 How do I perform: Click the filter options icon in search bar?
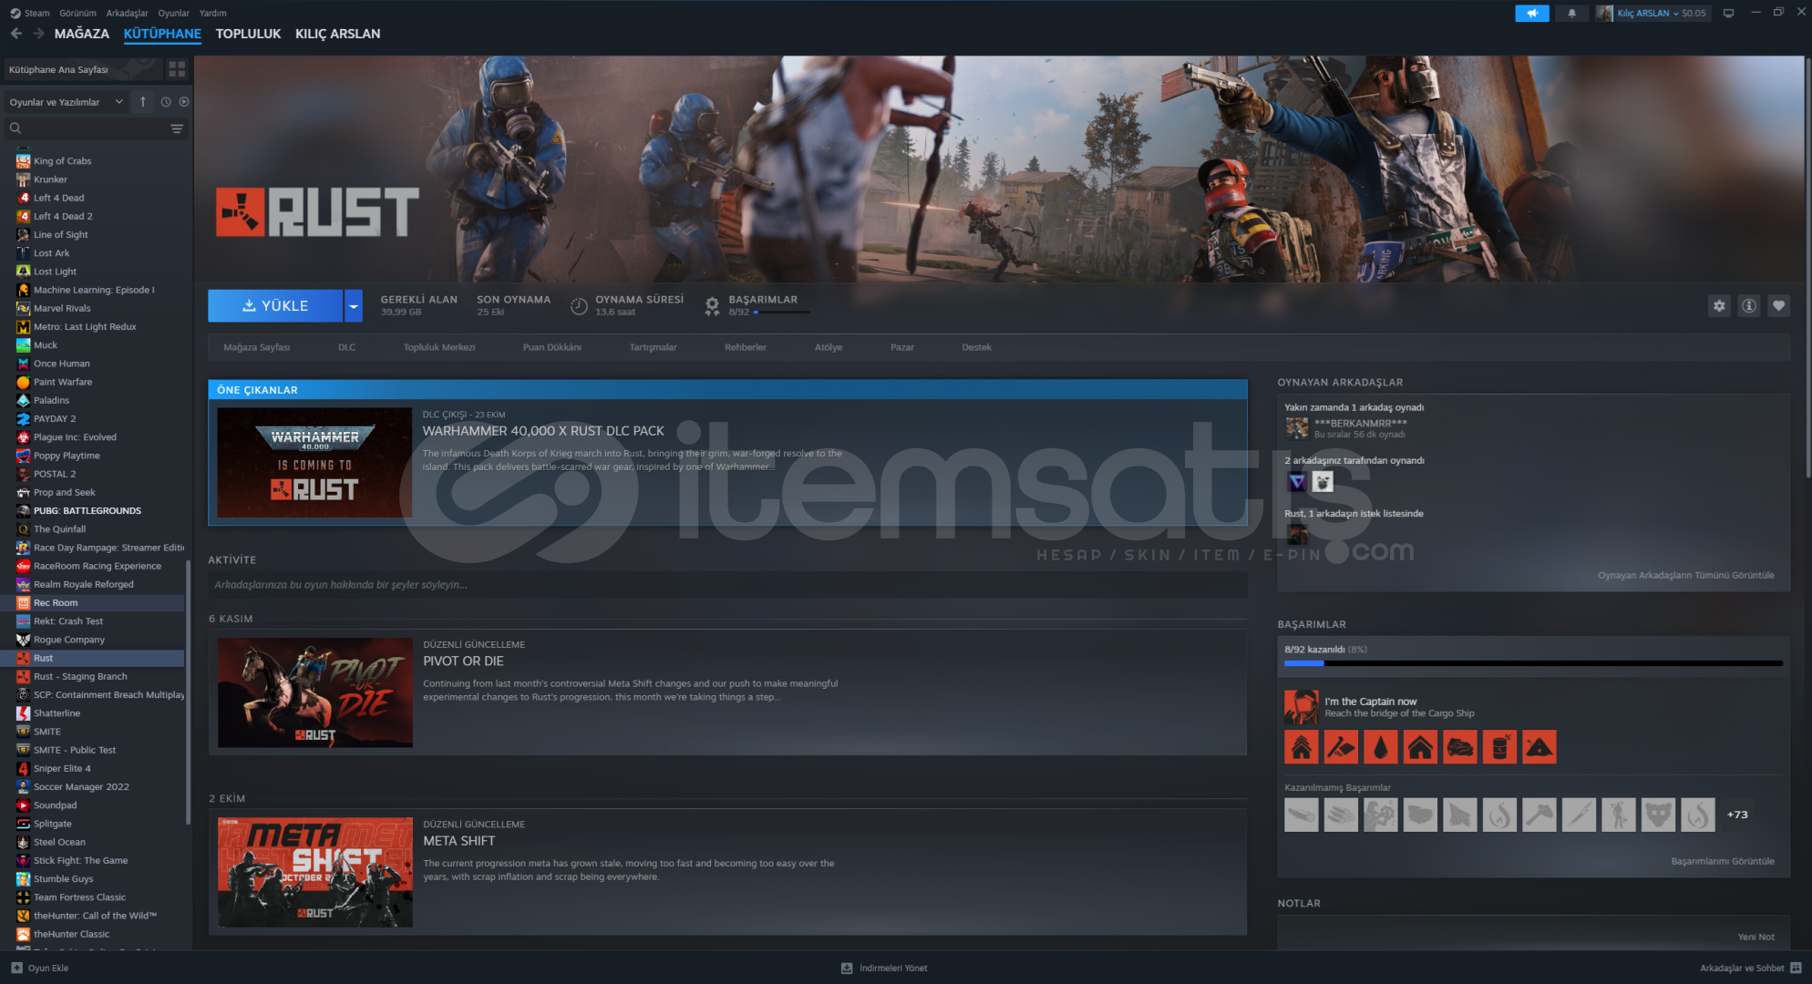pos(177,128)
